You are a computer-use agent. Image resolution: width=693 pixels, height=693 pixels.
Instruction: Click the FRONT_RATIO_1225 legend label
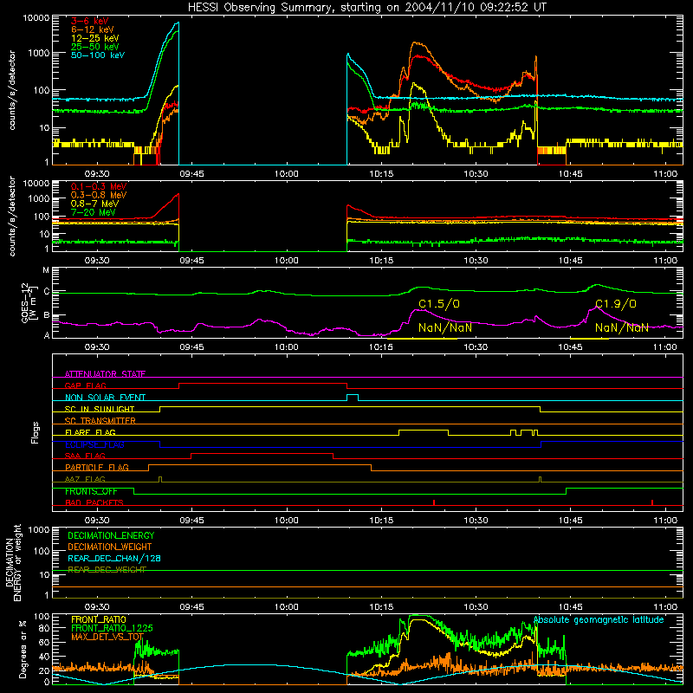point(112,628)
